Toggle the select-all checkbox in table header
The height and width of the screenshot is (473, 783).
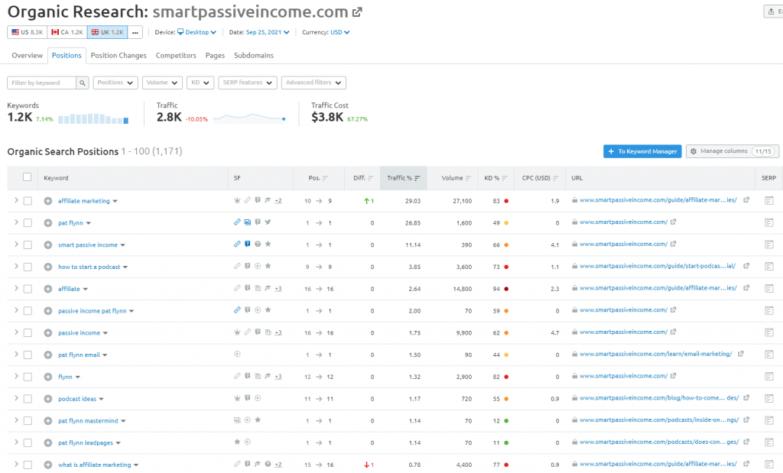(x=27, y=177)
